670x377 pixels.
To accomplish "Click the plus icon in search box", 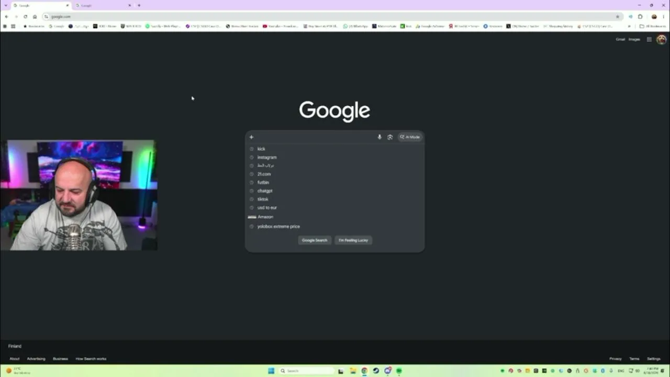I will [251, 137].
